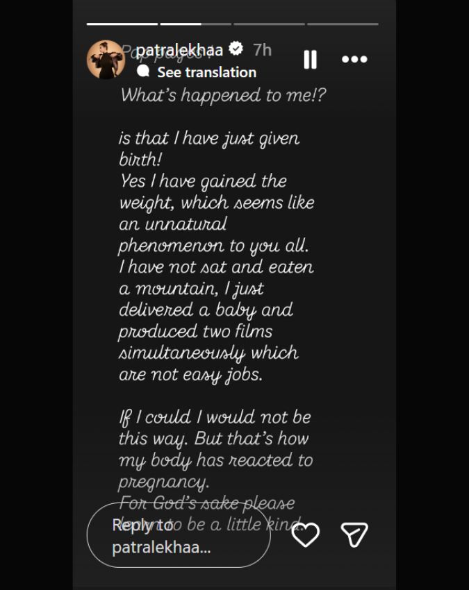Share the story via paper plane icon

tap(354, 534)
